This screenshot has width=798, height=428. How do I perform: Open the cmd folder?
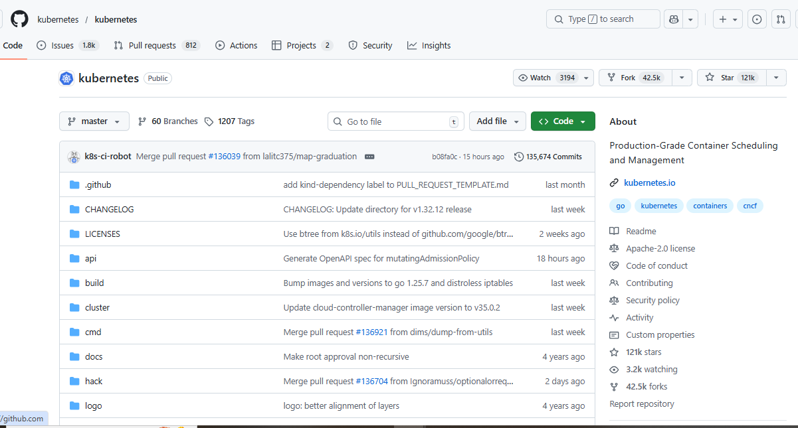pyautogui.click(x=93, y=332)
